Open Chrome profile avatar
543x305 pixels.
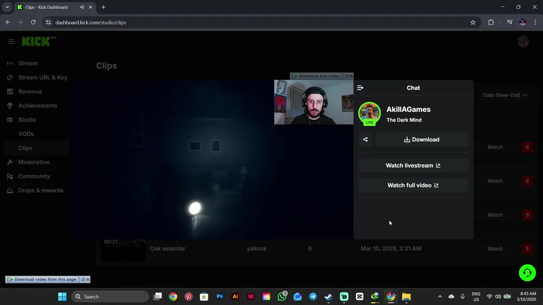tap(522, 22)
